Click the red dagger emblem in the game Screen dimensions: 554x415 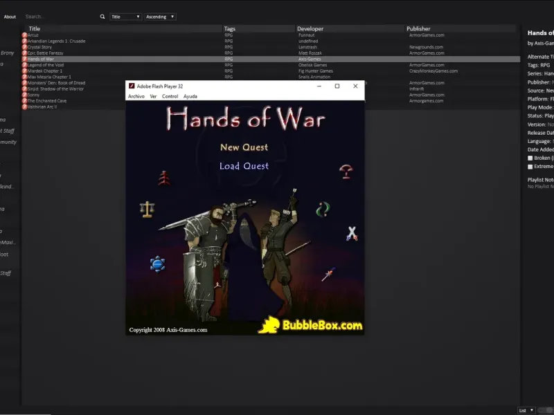[328, 274]
